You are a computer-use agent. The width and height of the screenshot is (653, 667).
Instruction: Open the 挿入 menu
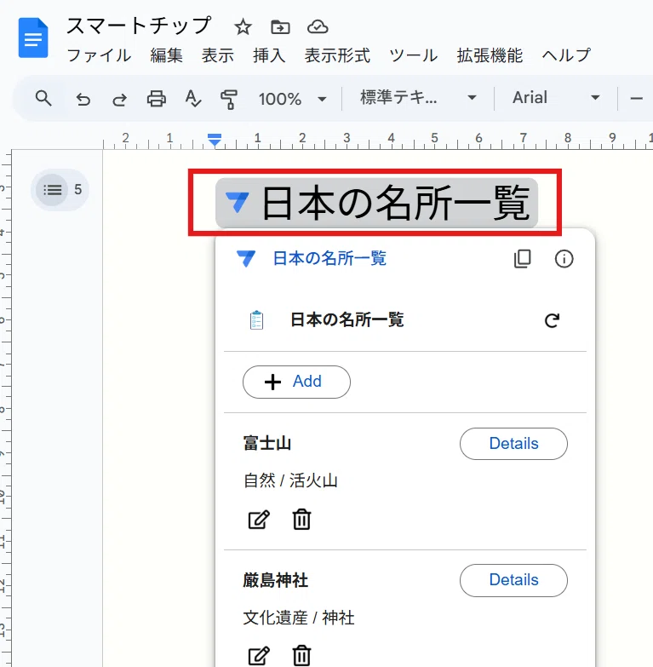tap(269, 55)
